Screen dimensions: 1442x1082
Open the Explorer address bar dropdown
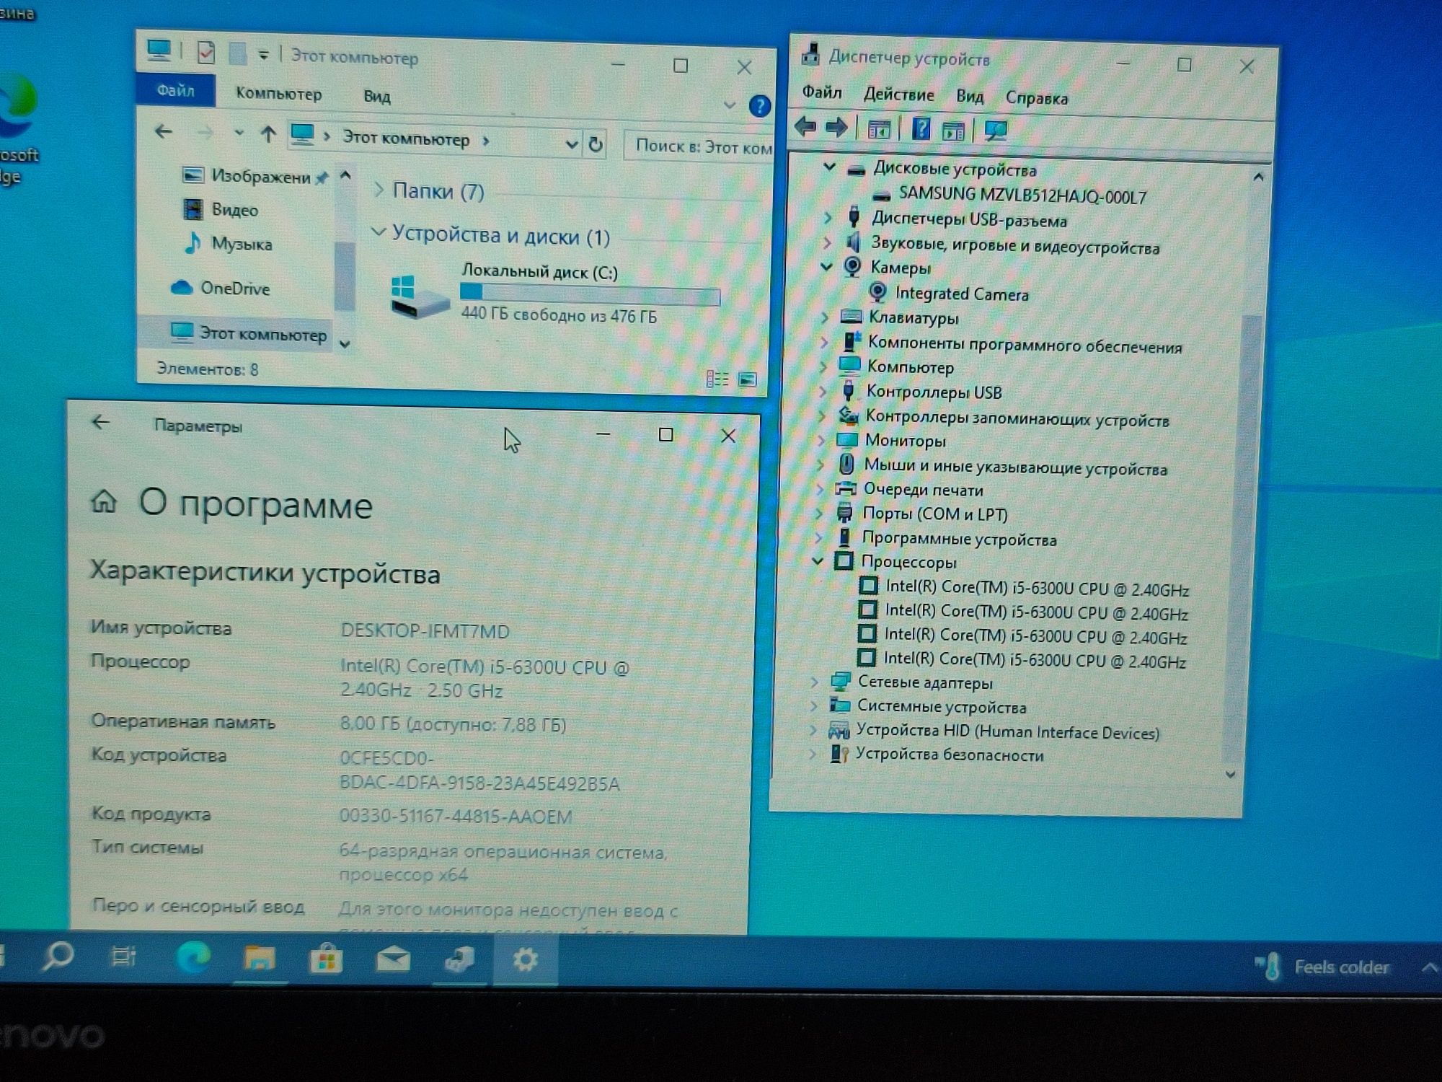pyautogui.click(x=571, y=144)
